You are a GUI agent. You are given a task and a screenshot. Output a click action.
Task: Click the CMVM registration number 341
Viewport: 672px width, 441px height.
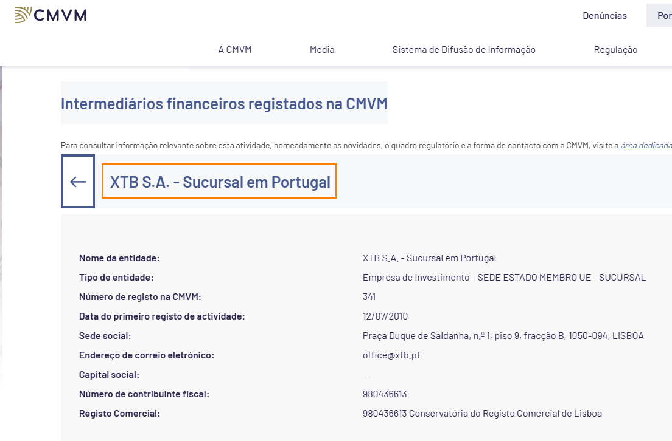point(369,297)
